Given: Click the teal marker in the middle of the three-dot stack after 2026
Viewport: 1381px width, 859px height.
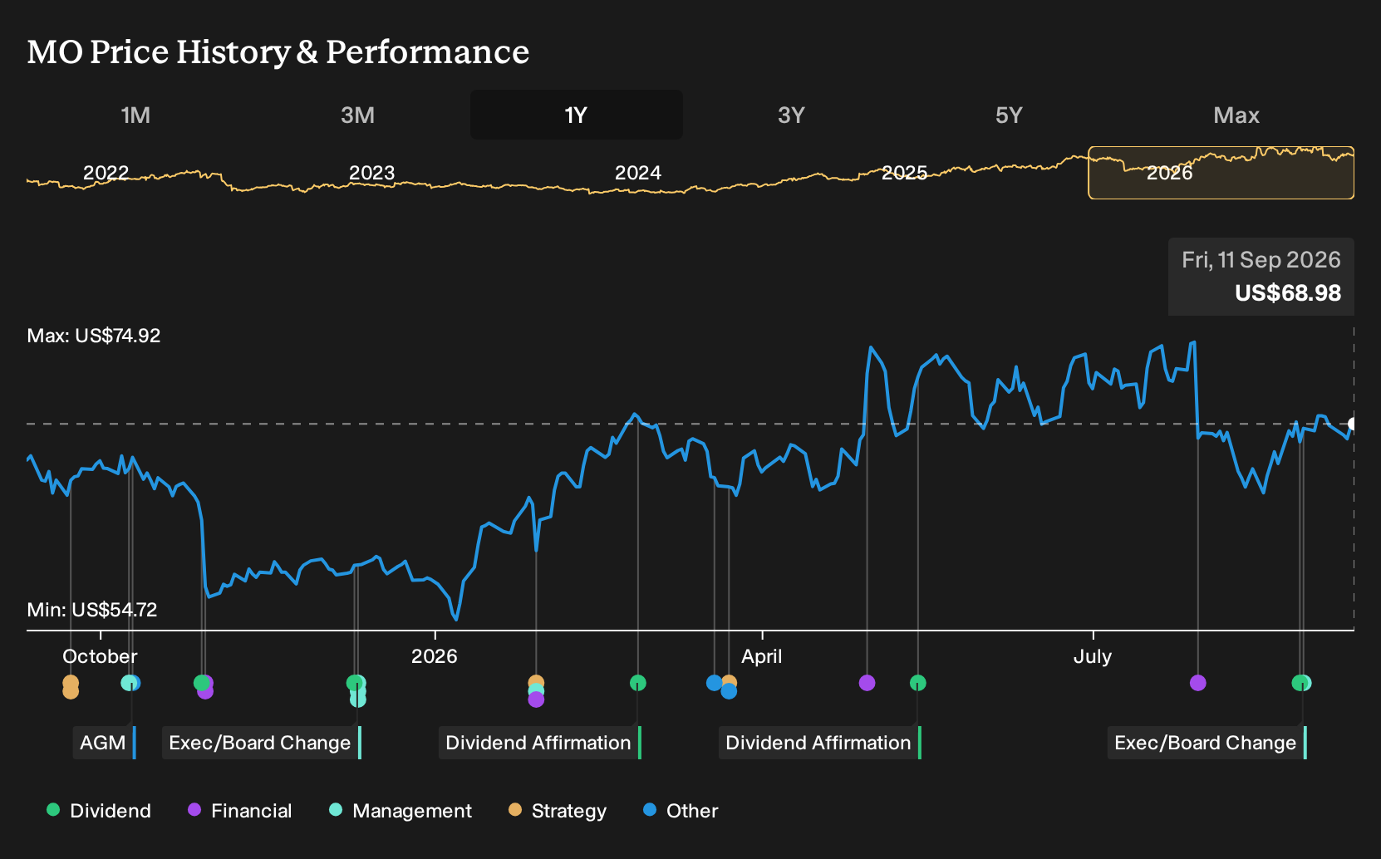Looking at the screenshot, I should [536, 691].
